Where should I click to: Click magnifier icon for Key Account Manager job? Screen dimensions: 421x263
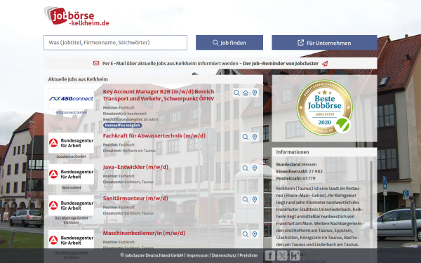pos(236,93)
